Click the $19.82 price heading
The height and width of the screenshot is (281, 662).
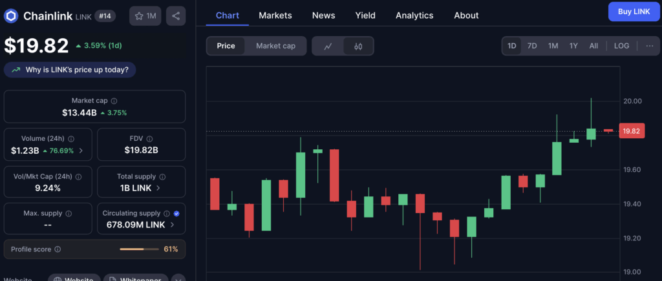tap(36, 46)
